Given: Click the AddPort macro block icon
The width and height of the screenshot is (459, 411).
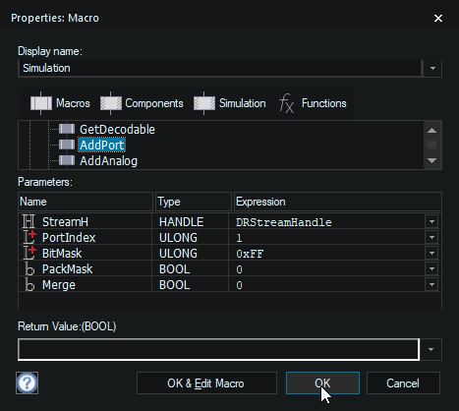Looking at the screenshot, I should [67, 145].
